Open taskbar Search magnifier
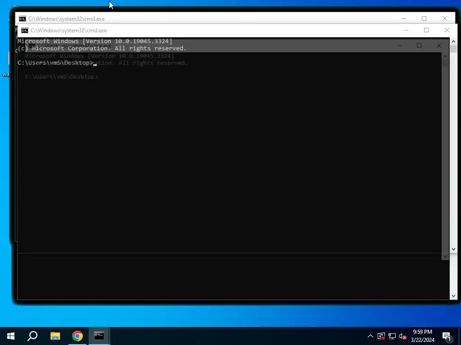461x345 pixels. [32, 336]
